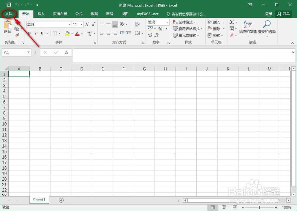Open the font name dropdown 等线
The height and width of the screenshot is (211, 297).
69,24
